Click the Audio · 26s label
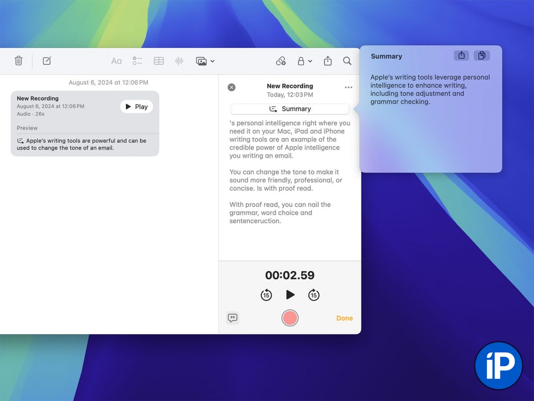The height and width of the screenshot is (401, 534). (x=31, y=114)
